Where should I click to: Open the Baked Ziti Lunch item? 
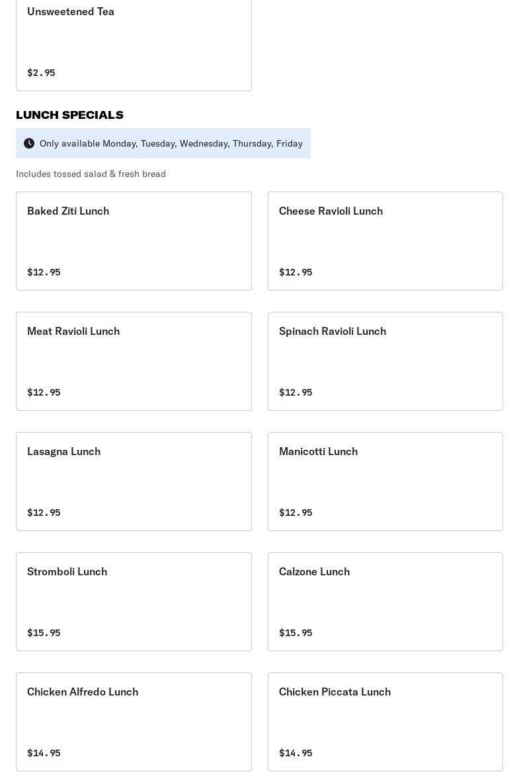134,241
